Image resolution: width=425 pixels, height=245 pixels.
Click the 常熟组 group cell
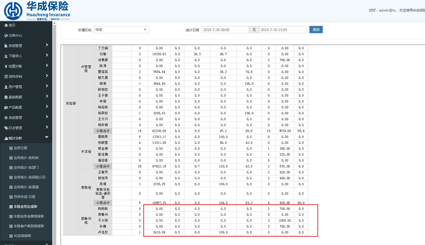click(86, 187)
